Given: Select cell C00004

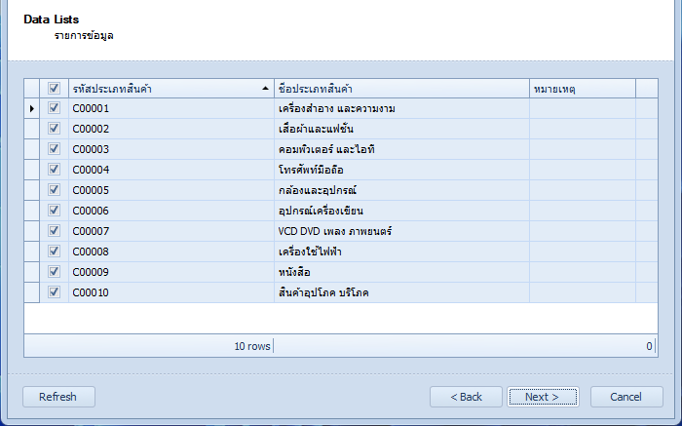Looking at the screenshot, I should point(171,170).
